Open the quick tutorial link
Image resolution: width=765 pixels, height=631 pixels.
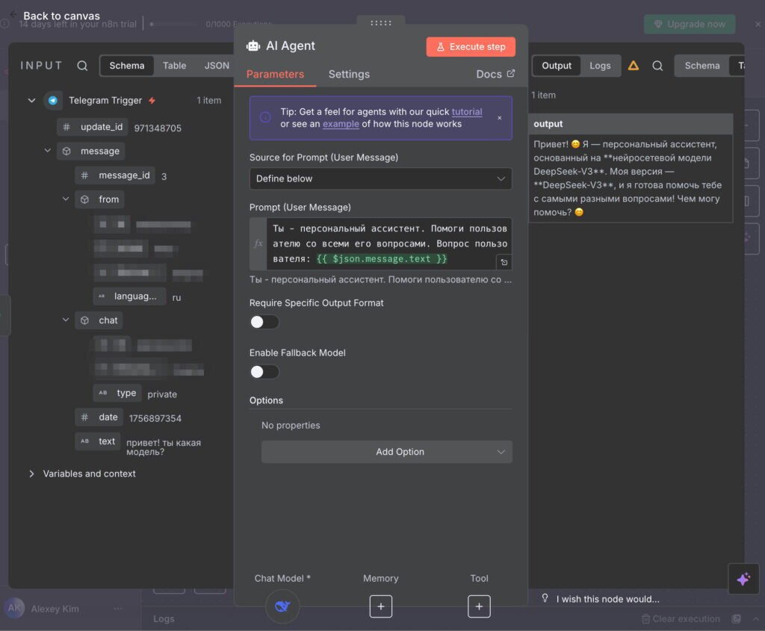467,112
